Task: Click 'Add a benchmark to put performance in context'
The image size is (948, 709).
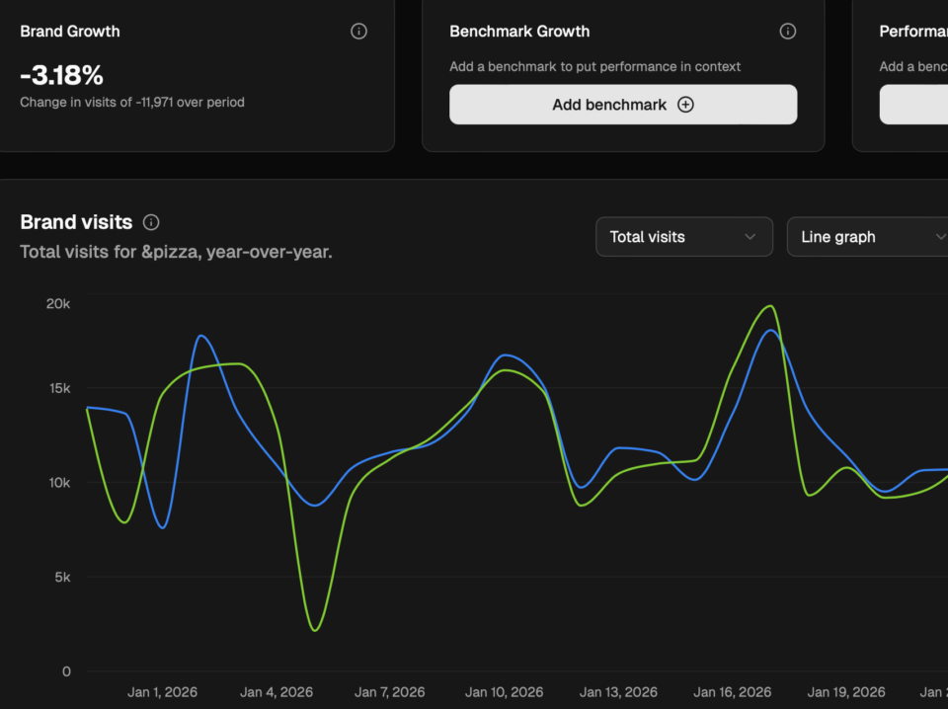Action: 594,66
